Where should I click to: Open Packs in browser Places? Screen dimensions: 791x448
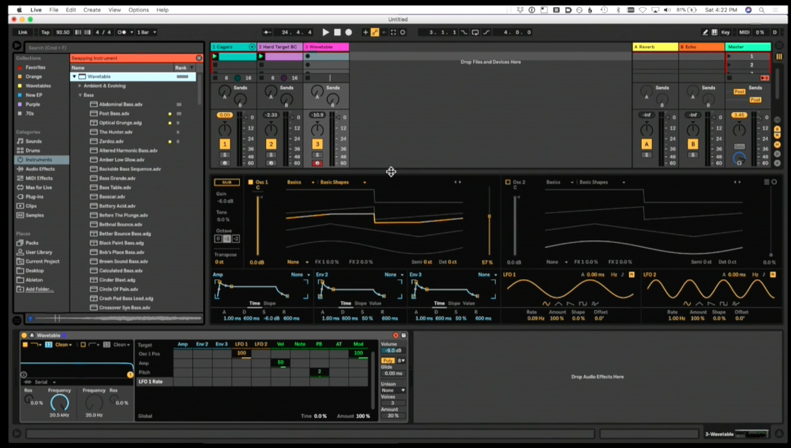[32, 243]
